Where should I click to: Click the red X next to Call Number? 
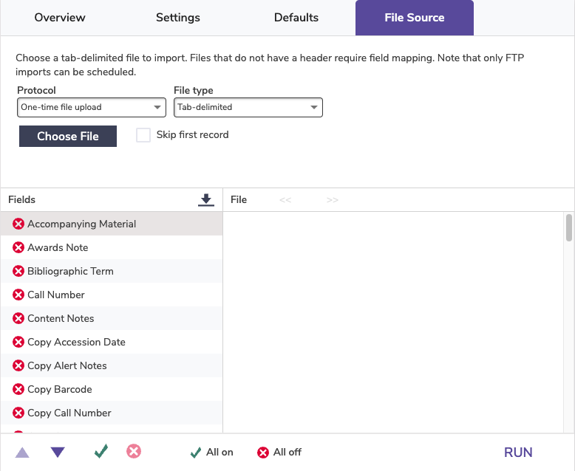point(18,295)
